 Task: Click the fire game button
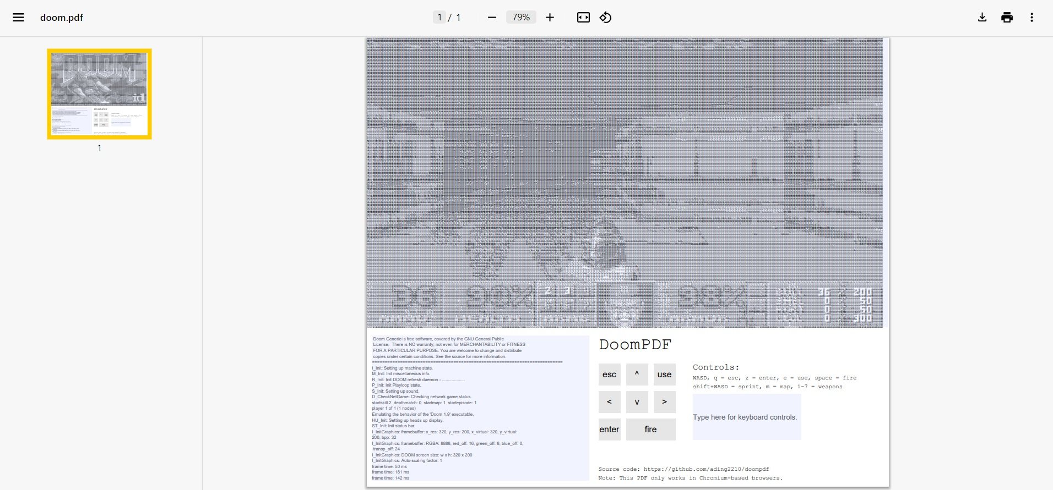coord(650,430)
